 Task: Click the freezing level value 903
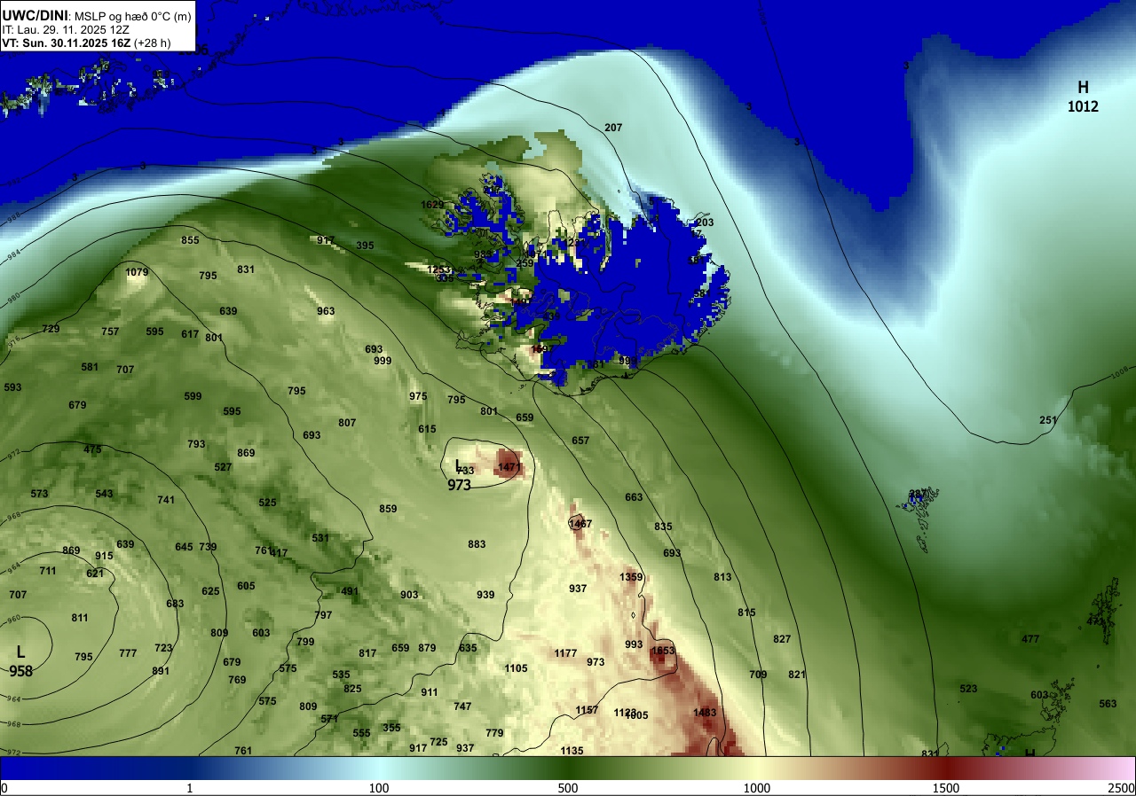(x=409, y=595)
